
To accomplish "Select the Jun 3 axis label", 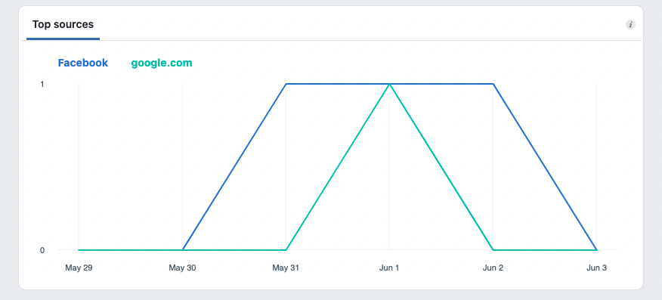I will coord(596,268).
